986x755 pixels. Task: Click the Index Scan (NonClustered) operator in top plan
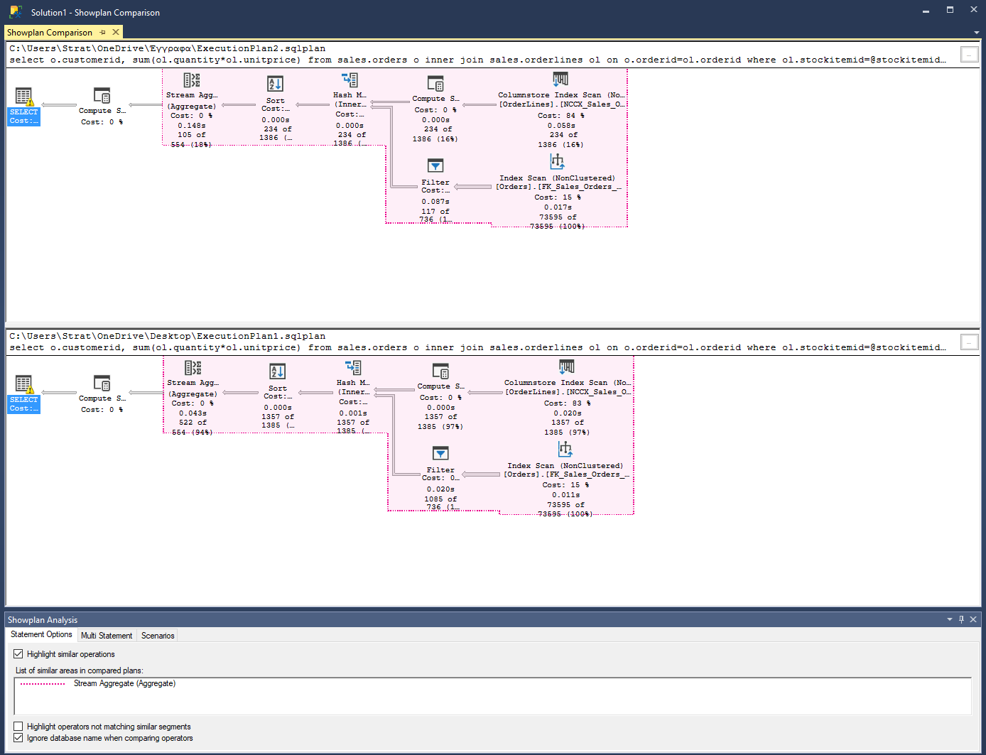[558, 161]
